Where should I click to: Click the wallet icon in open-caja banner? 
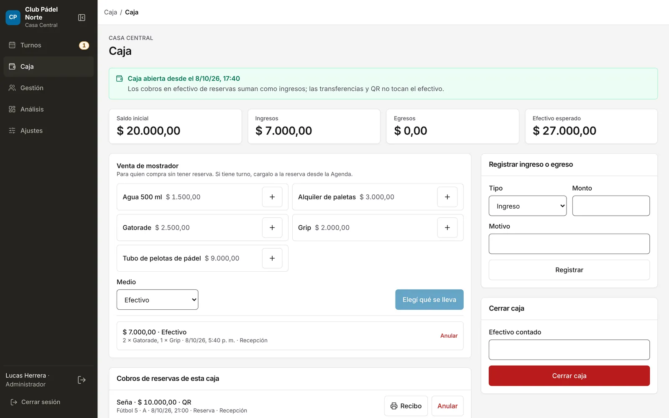[120, 79]
